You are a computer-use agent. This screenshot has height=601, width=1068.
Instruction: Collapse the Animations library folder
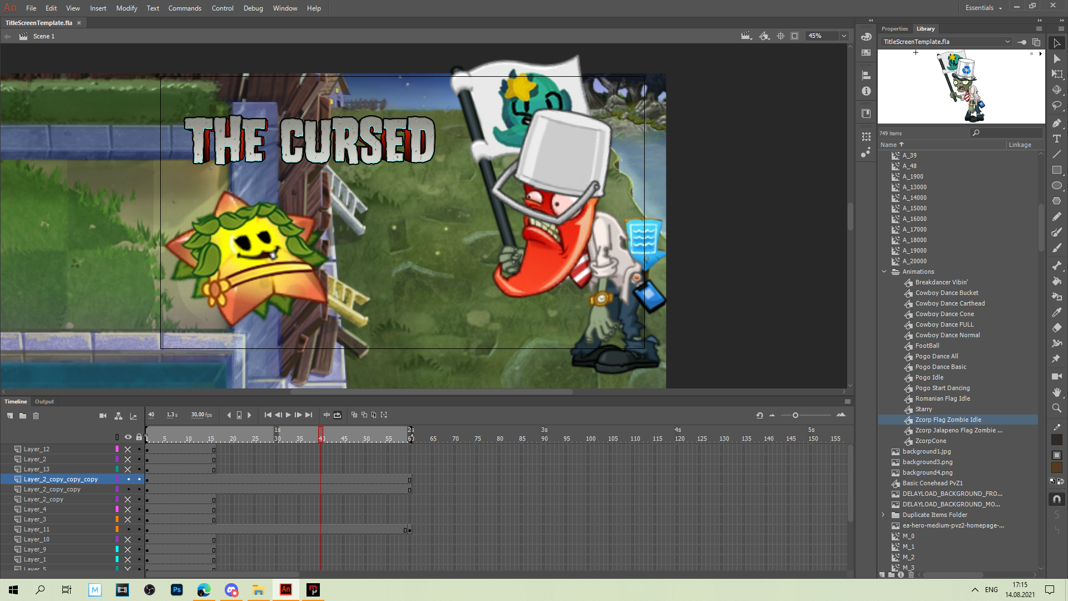pyautogui.click(x=884, y=272)
